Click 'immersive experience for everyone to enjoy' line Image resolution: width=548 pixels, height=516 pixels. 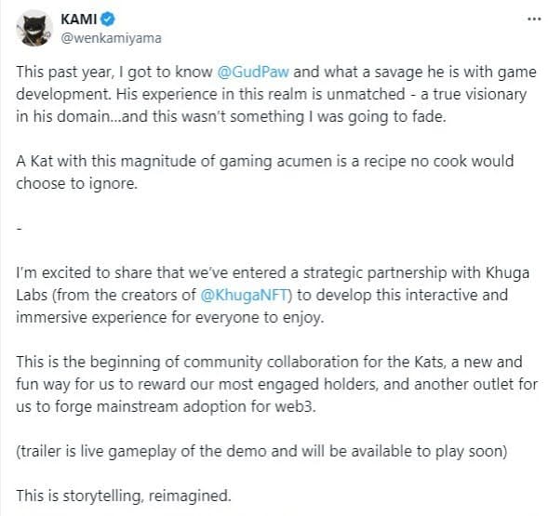pos(170,318)
